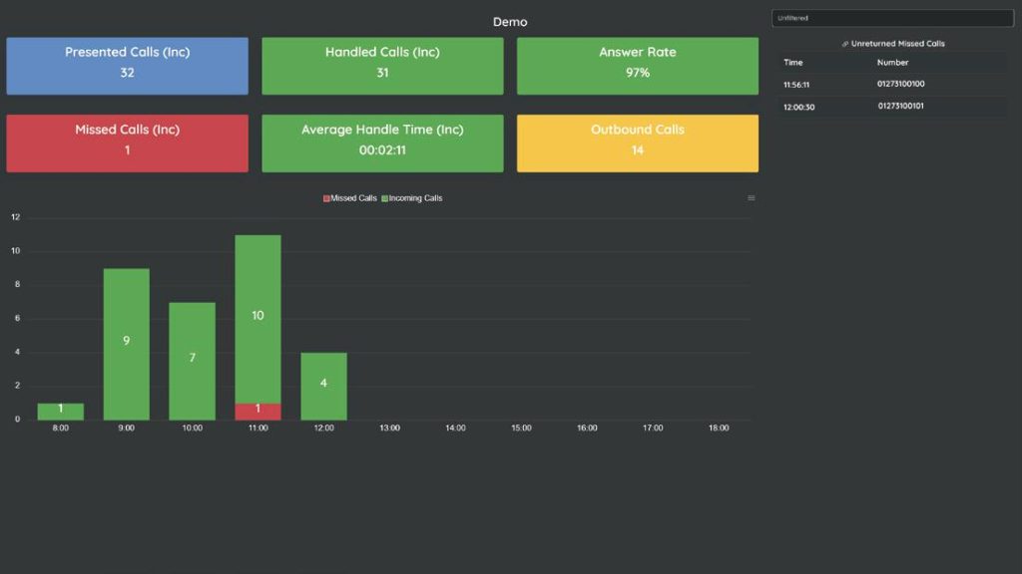Select the 10:00 bar showing 7 calls
Image resolution: width=1022 pixels, height=574 pixels.
point(192,360)
